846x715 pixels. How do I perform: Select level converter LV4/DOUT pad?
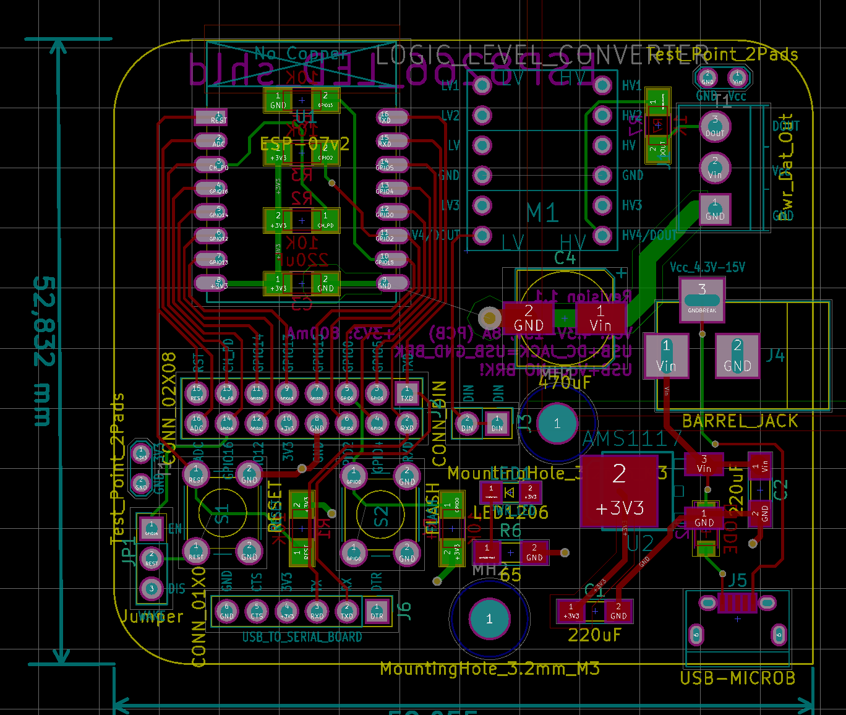pyautogui.click(x=482, y=235)
